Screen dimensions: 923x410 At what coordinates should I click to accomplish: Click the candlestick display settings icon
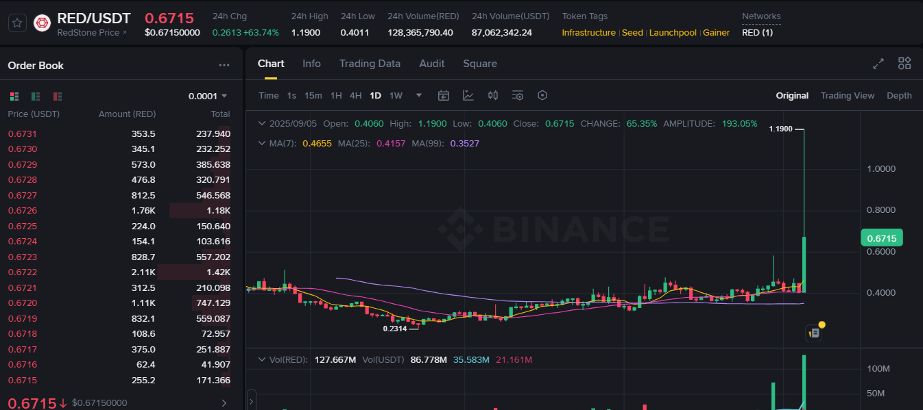(x=492, y=95)
